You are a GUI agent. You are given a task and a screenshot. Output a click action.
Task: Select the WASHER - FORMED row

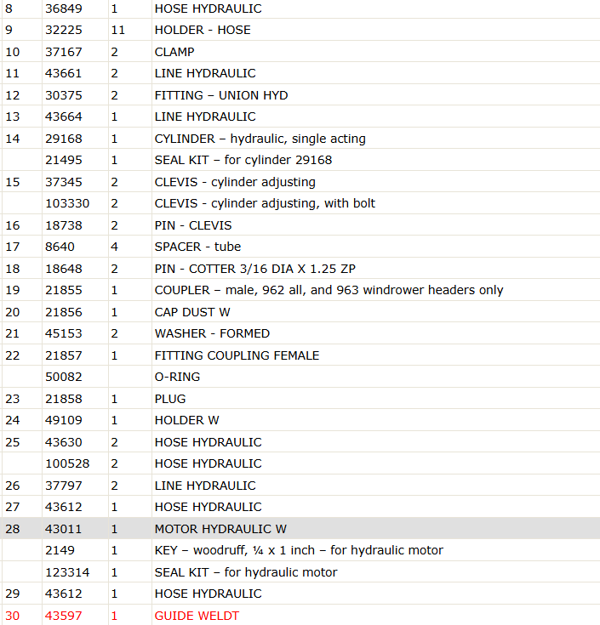point(300,333)
